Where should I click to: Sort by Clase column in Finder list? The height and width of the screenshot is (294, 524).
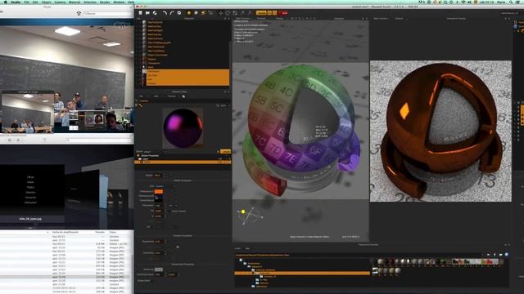113,232
